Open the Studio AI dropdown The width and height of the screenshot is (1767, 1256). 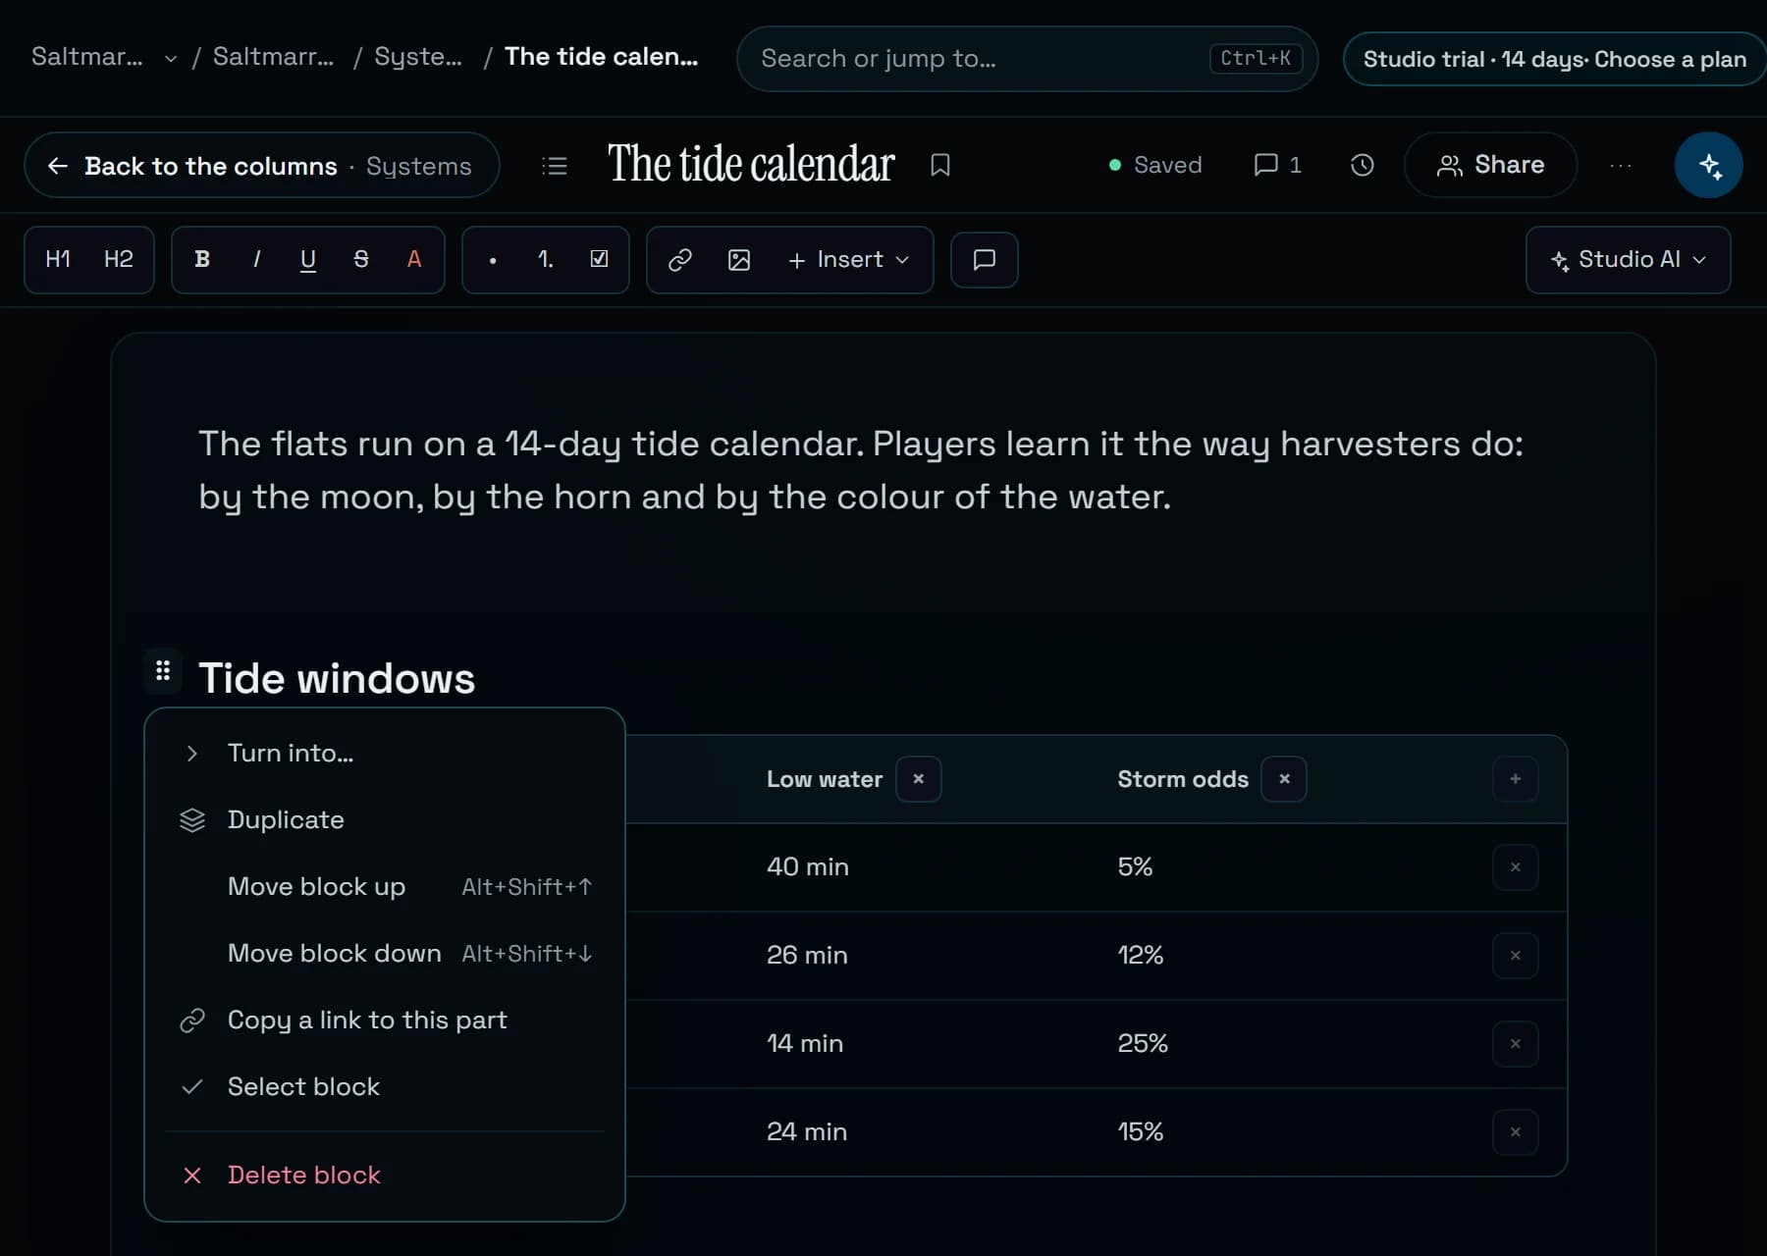tap(1629, 260)
